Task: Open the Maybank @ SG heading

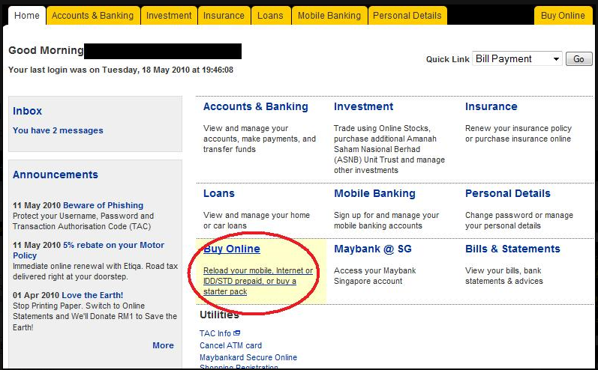Action: pos(373,249)
